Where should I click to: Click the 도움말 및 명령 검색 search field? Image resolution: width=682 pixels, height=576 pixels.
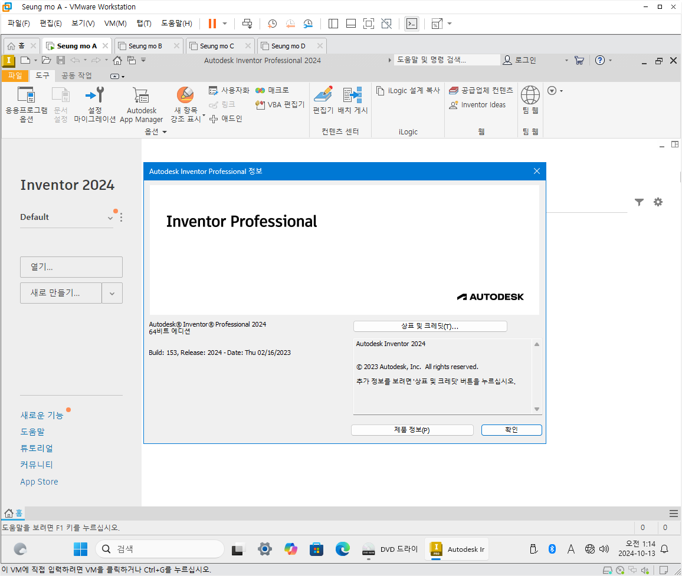coord(447,60)
